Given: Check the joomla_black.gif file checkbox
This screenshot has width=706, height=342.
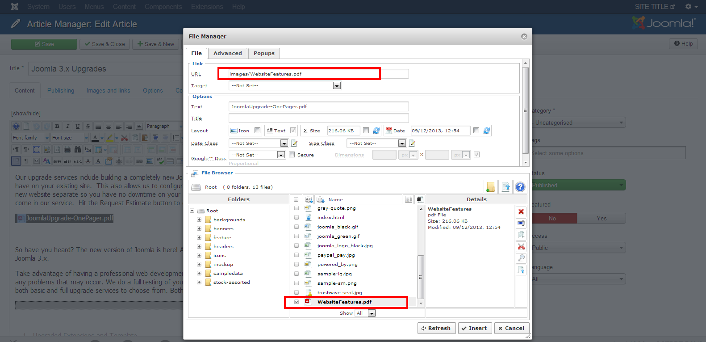Looking at the screenshot, I should click(x=297, y=227).
